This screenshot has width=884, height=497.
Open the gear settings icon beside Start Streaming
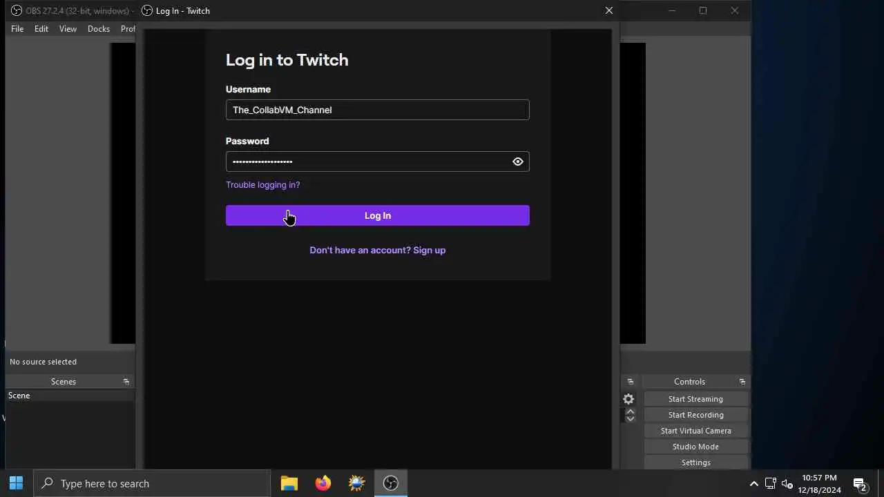(x=628, y=399)
